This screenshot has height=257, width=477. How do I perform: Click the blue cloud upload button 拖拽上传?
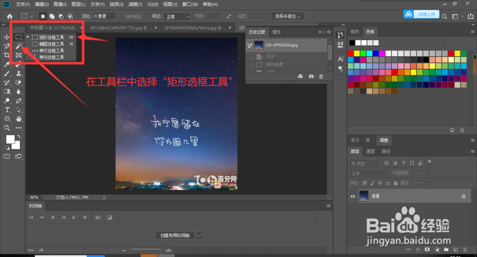421,14
